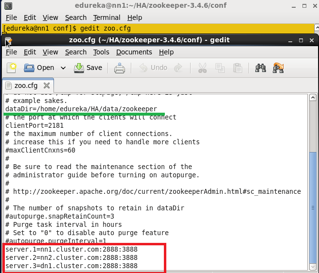319x273 pixels.
Task: Open the terminal's Terminal menu
Action: (107, 17)
